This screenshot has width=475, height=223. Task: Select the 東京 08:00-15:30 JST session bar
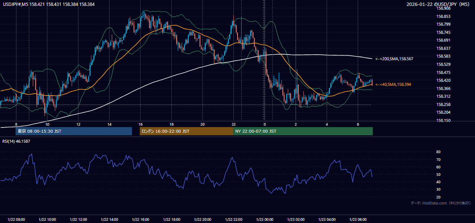click(x=74, y=131)
